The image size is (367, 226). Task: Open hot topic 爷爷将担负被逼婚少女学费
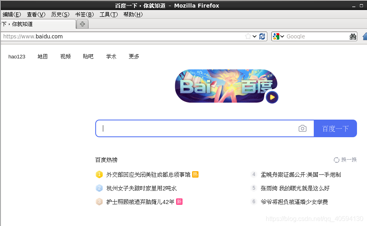coord(294,202)
